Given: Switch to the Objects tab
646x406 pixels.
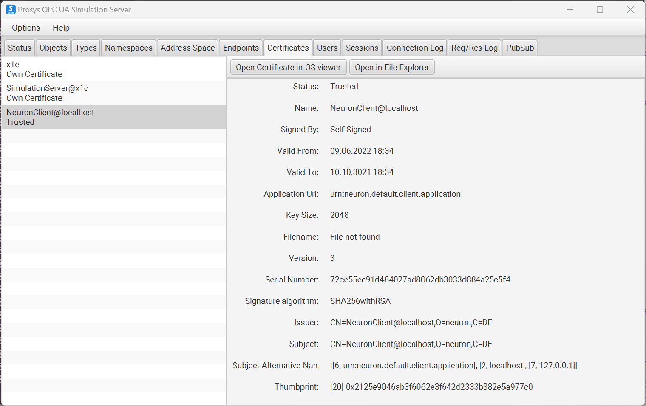Looking at the screenshot, I should (53, 48).
